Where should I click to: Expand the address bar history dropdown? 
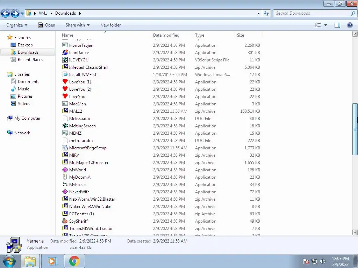(258, 13)
